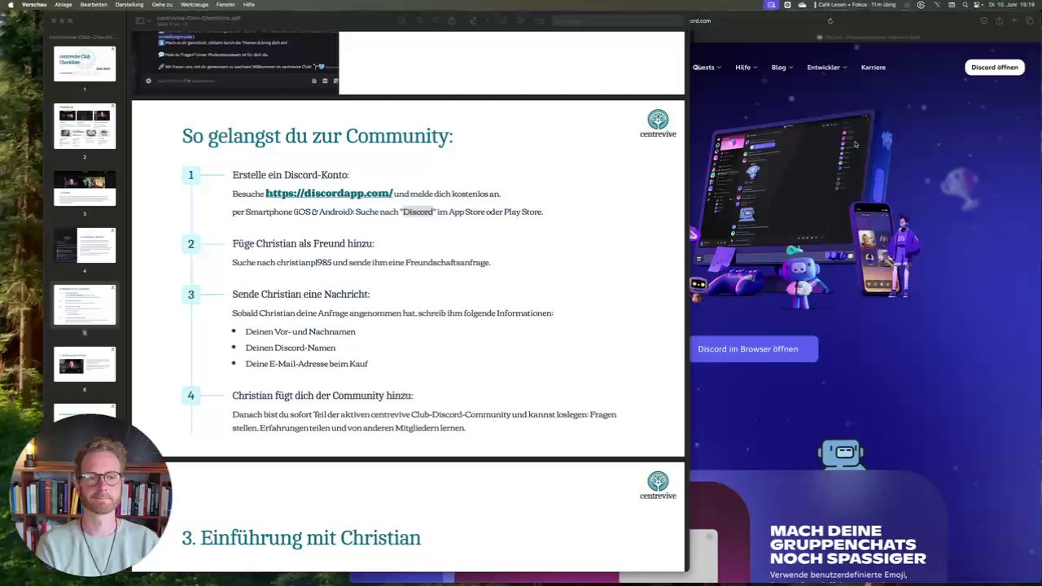The width and height of the screenshot is (1042, 586).
Task: Click Café Lesen + Fokus timer status
Action: point(856,5)
